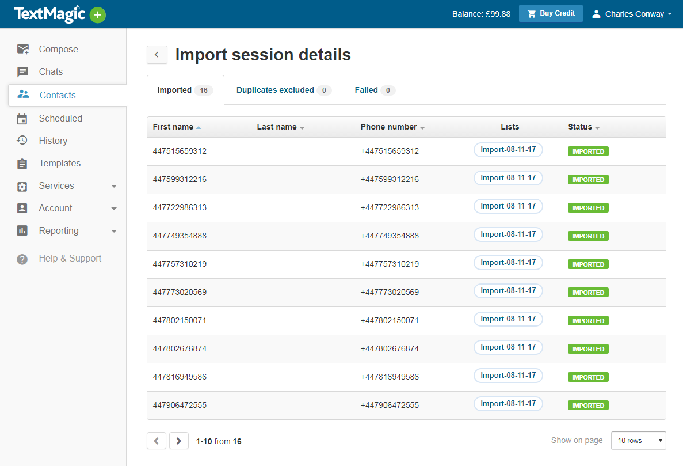Click IMPORTED status badge for 447816949586
The image size is (683, 466).
pos(588,377)
